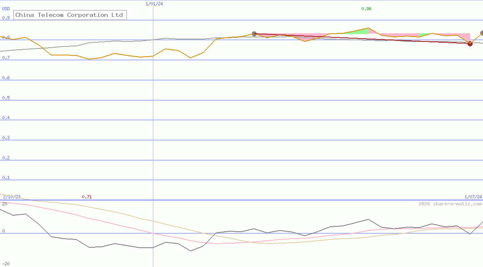Click the gray trendline start marker dot
The height and width of the screenshot is (267, 483).
[x=254, y=34]
